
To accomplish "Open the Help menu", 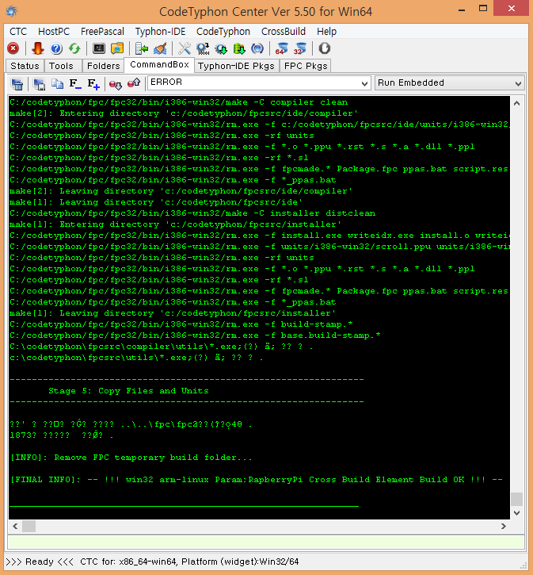I will coord(326,32).
